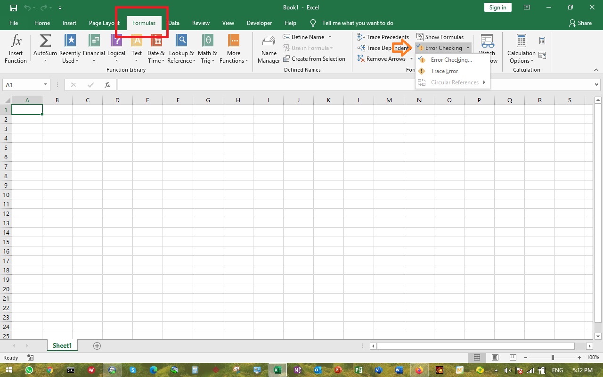The image size is (603, 377).
Task: Click the zoom level slider handle
Action: pos(553,358)
